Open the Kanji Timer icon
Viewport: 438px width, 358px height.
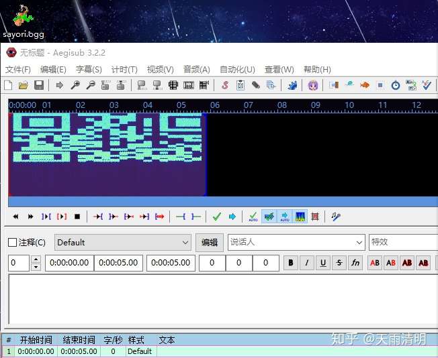click(x=411, y=85)
